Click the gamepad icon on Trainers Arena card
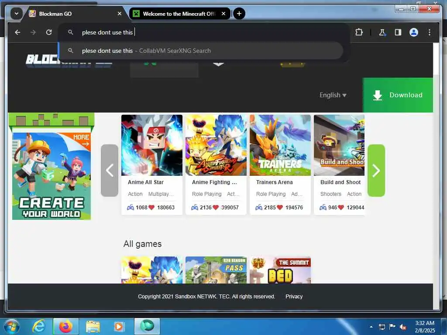447x335 pixels. coord(259,207)
